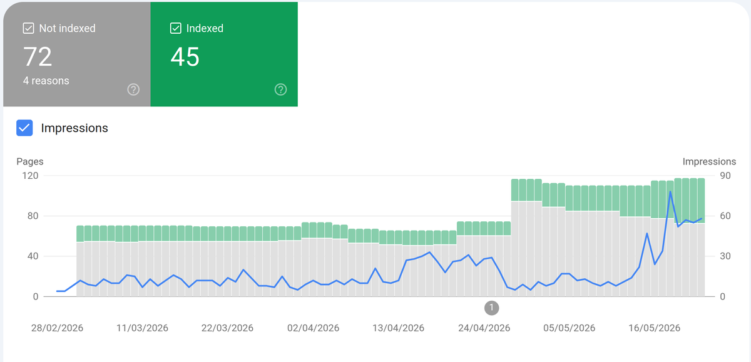Toggle the Indexed checkbox
751x362 pixels.
(176, 28)
